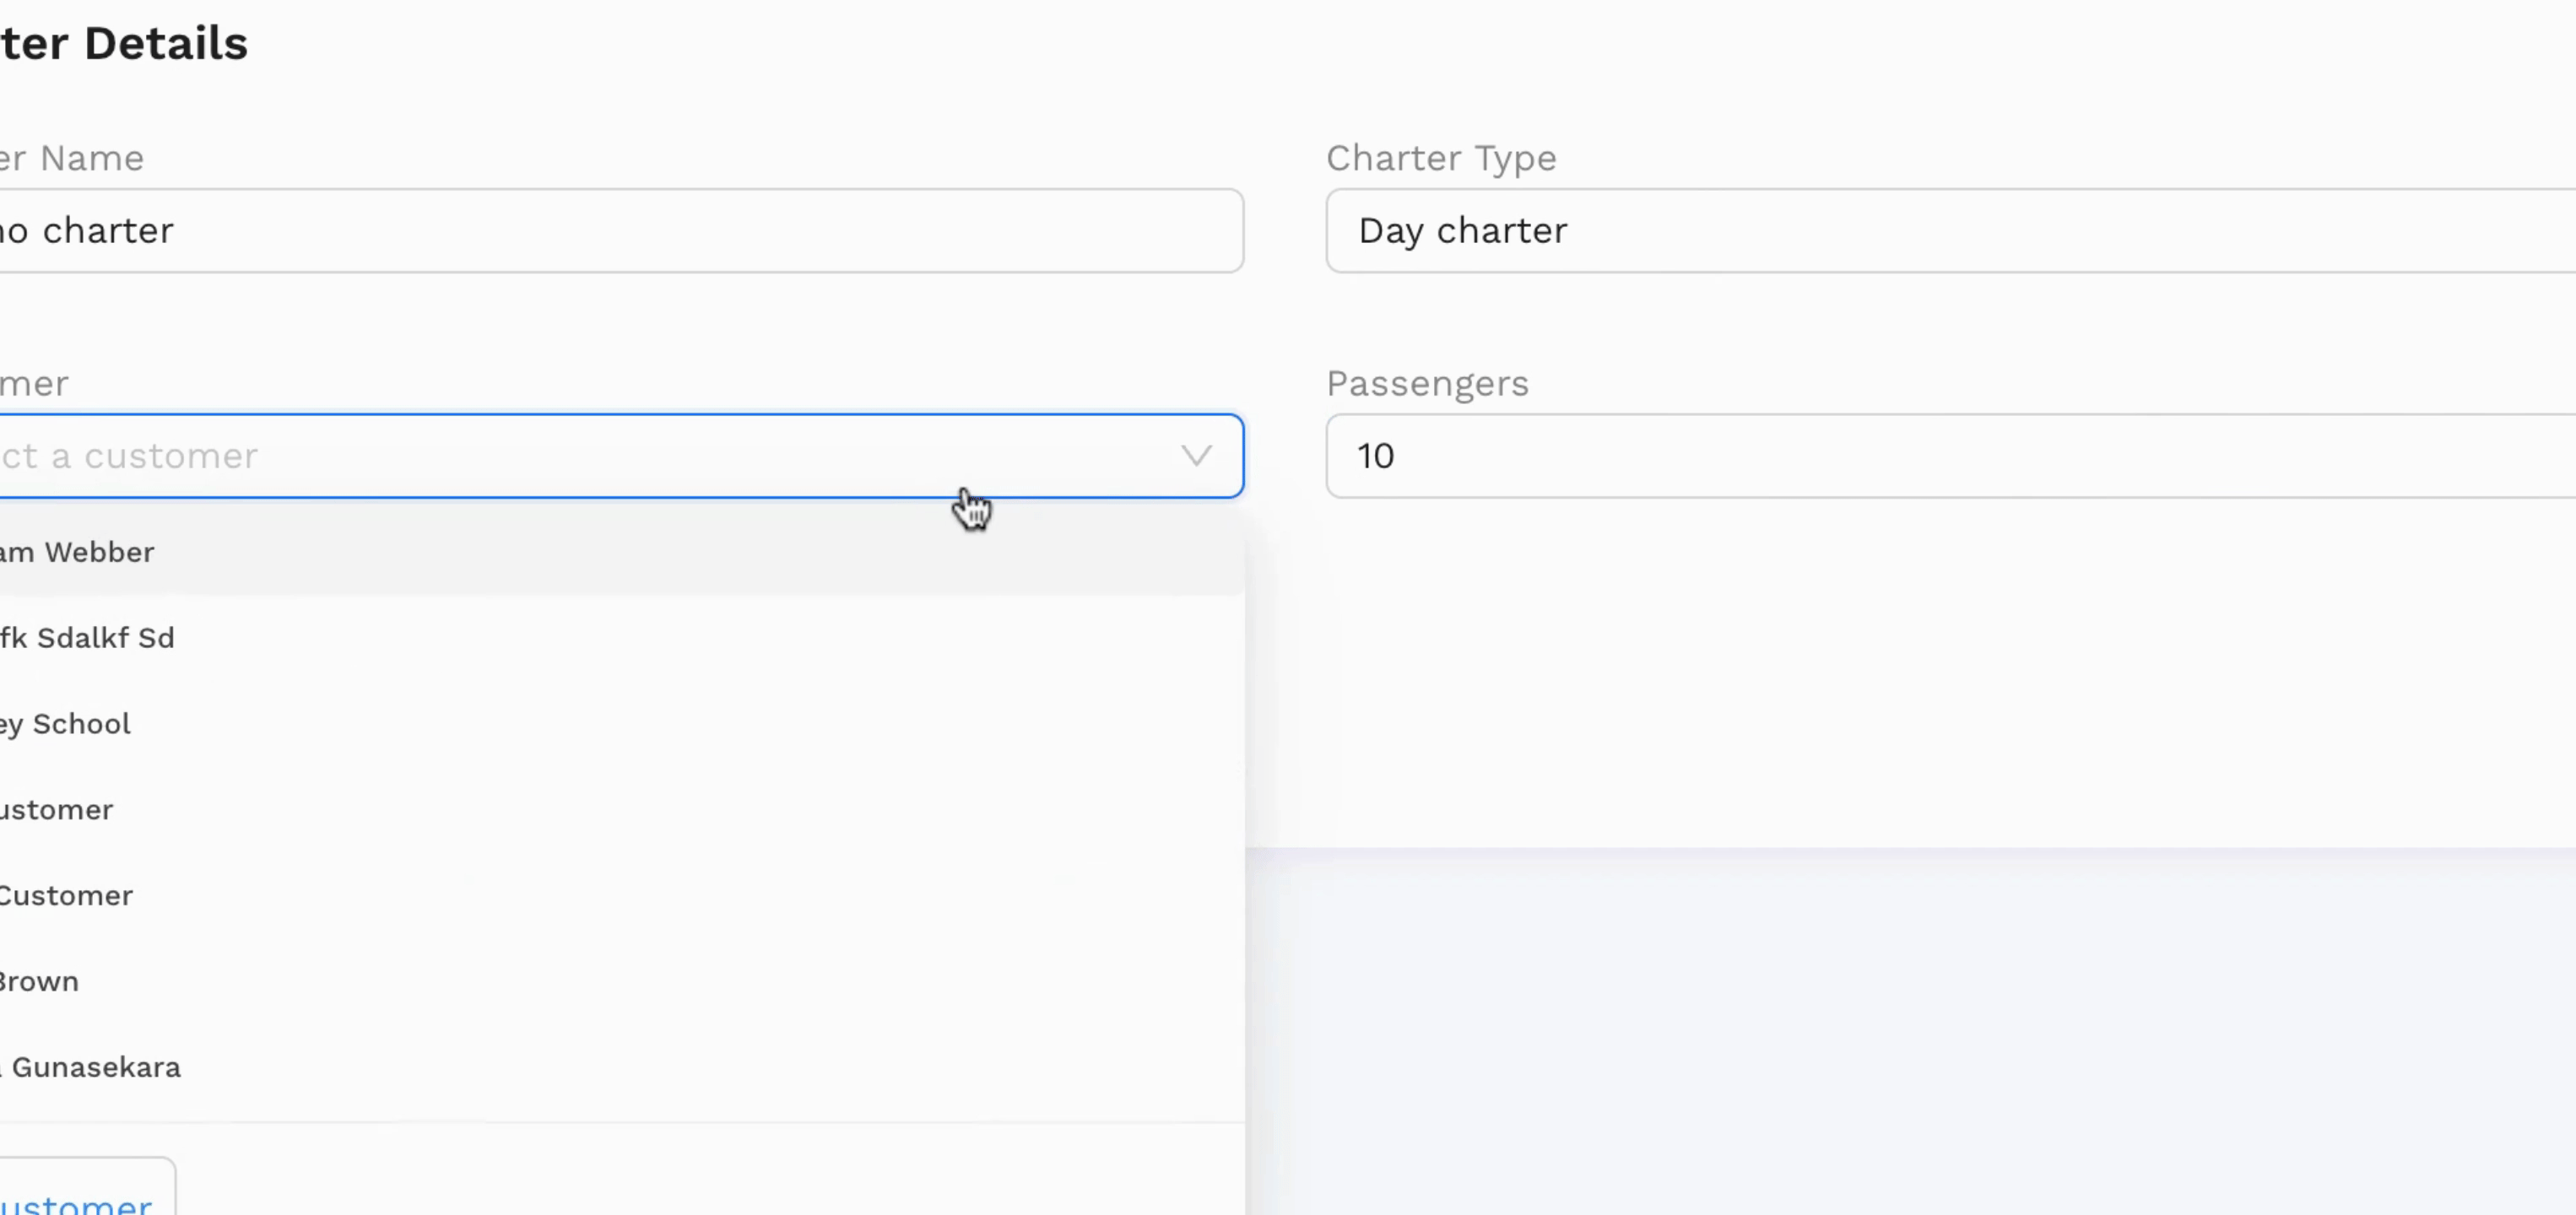
Task: Click the 'Day charter' selected value text
Action: coord(1463,232)
